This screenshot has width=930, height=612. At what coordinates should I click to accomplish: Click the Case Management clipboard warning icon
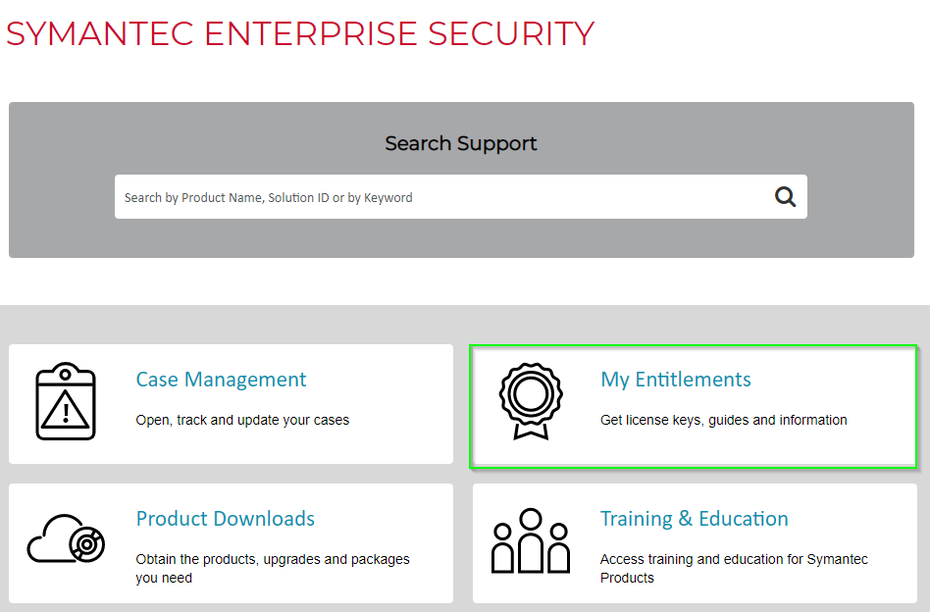pyautogui.click(x=66, y=401)
